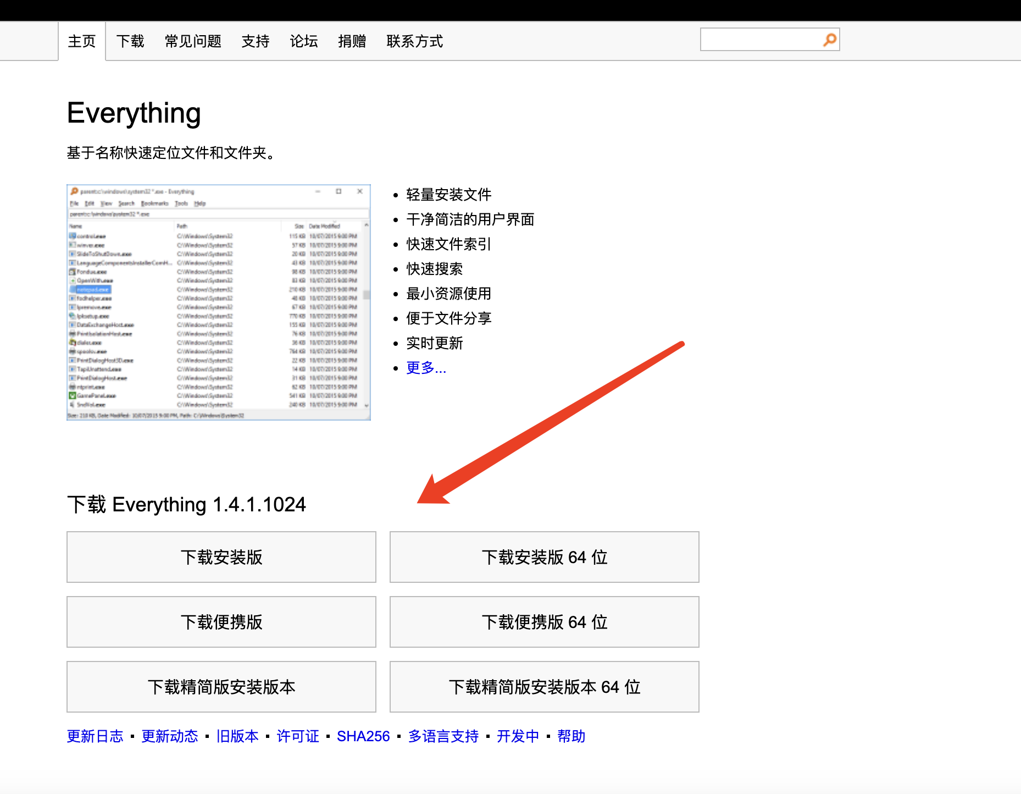The image size is (1021, 794).
Task: Click the 基于名称快速定位文件和文件夹 tagline
Action: click(x=171, y=153)
